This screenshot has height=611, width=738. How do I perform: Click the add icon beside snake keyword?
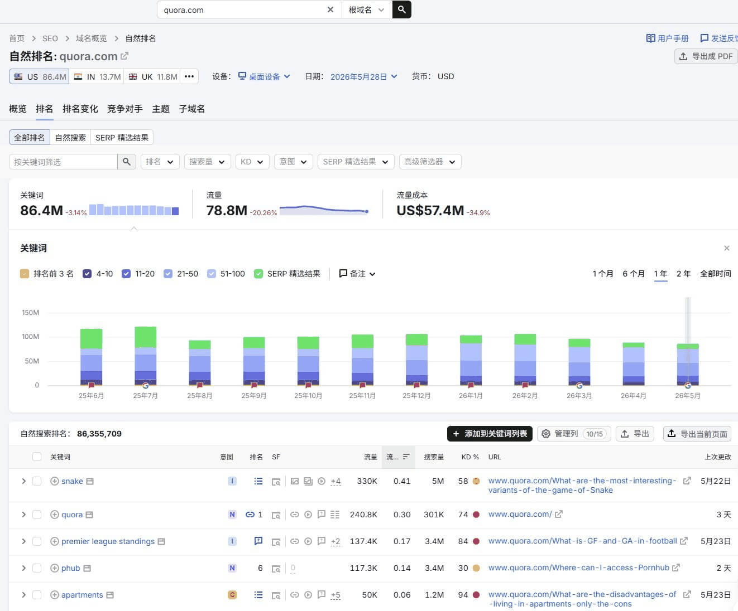point(55,481)
